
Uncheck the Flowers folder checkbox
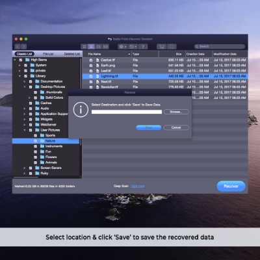pos(36,157)
